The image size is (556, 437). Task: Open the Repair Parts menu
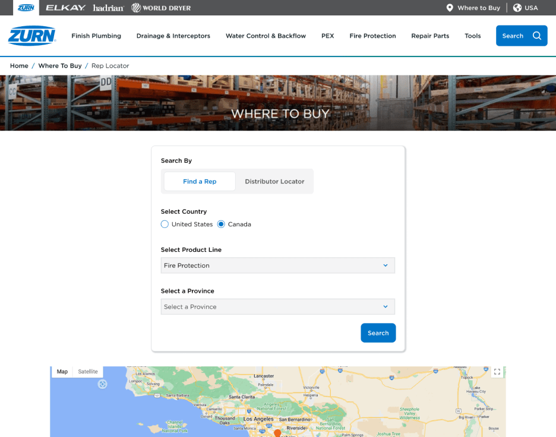(429, 36)
